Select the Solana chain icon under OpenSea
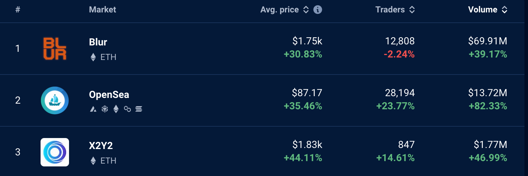This screenshot has height=176, width=528. point(139,109)
